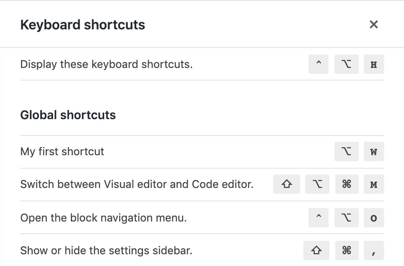Click the Command key in settings sidebar row
This screenshot has width=404, height=266.
point(347,250)
